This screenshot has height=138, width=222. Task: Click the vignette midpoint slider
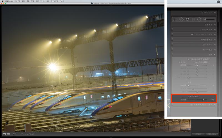click(x=197, y=69)
